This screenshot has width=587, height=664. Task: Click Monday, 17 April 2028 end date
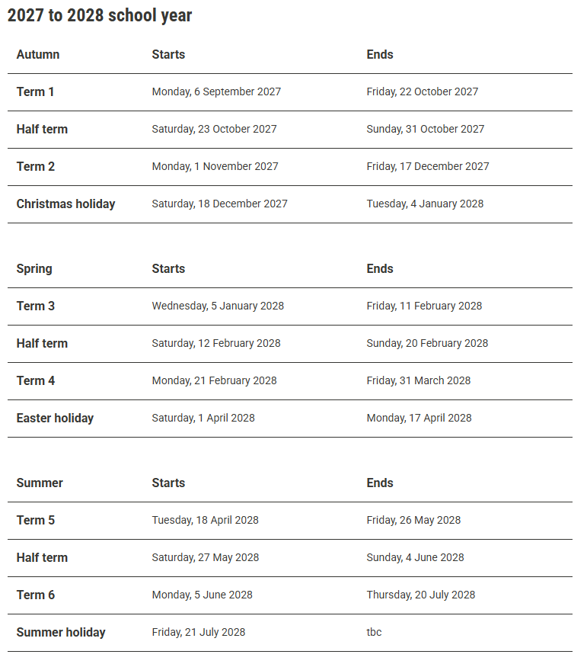(x=419, y=419)
